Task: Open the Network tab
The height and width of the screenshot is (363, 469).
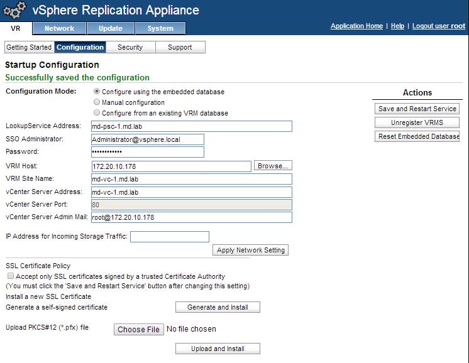Action: click(x=59, y=28)
